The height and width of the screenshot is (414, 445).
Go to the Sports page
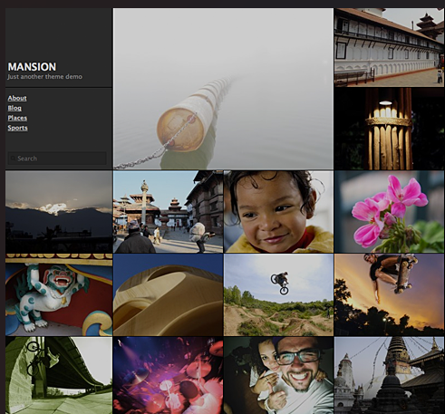pos(17,128)
